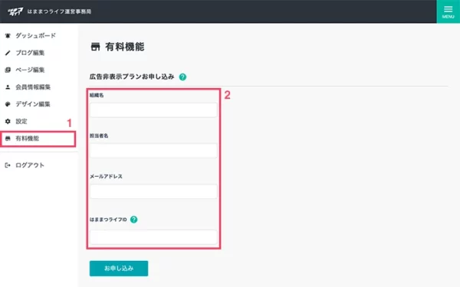Click the はままつライフID label text
Image resolution: width=460 pixels, height=287 pixels.
pyautogui.click(x=108, y=220)
